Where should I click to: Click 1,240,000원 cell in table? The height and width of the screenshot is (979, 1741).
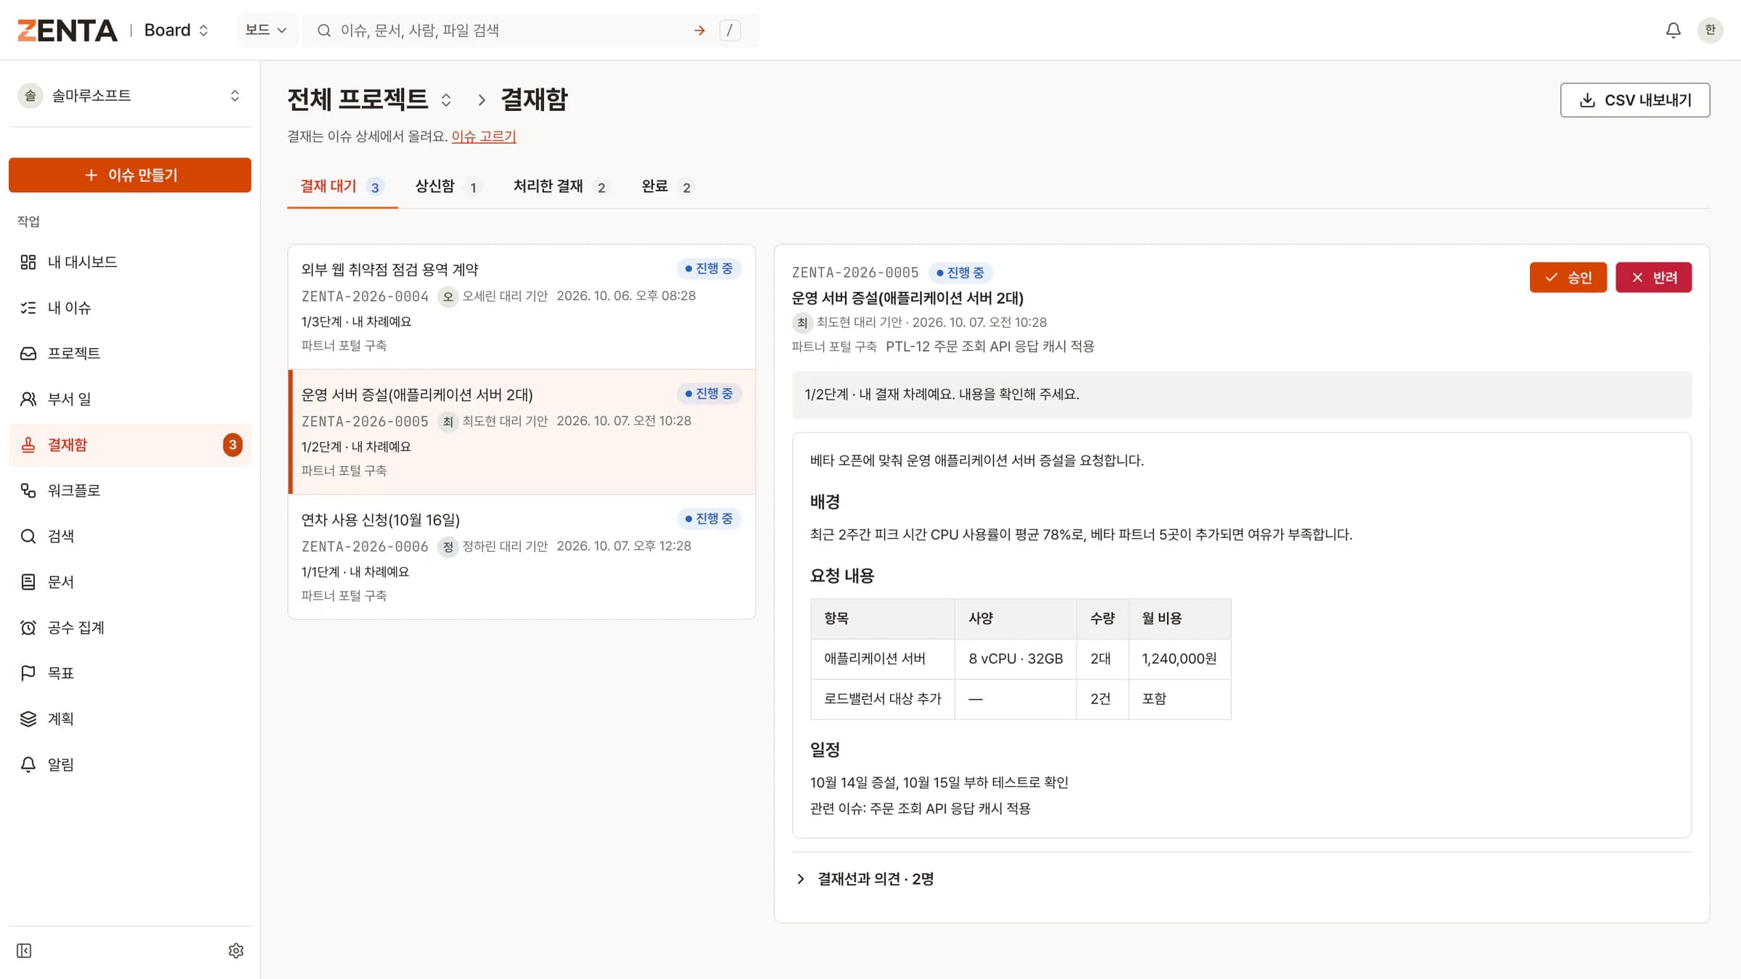[x=1179, y=658]
